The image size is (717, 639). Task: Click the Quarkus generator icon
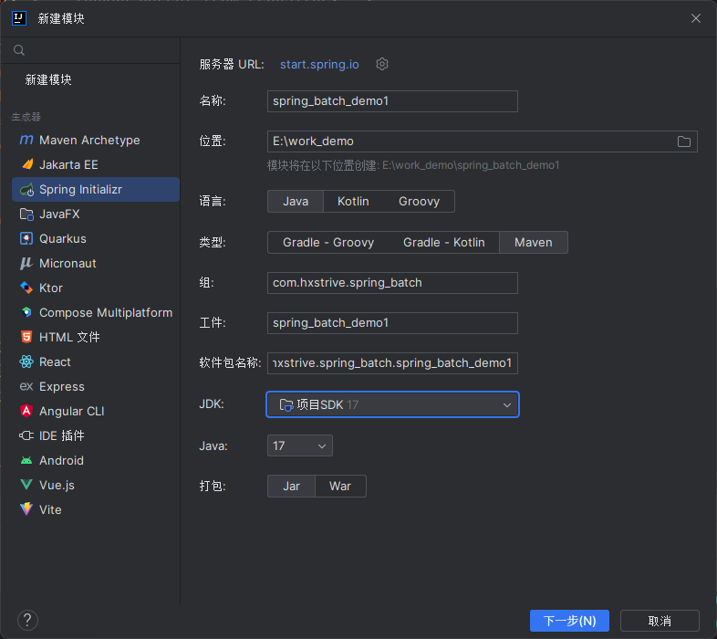tap(26, 238)
